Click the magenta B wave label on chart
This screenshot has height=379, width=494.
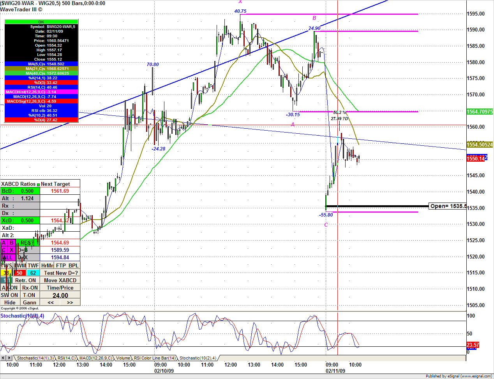point(314,18)
